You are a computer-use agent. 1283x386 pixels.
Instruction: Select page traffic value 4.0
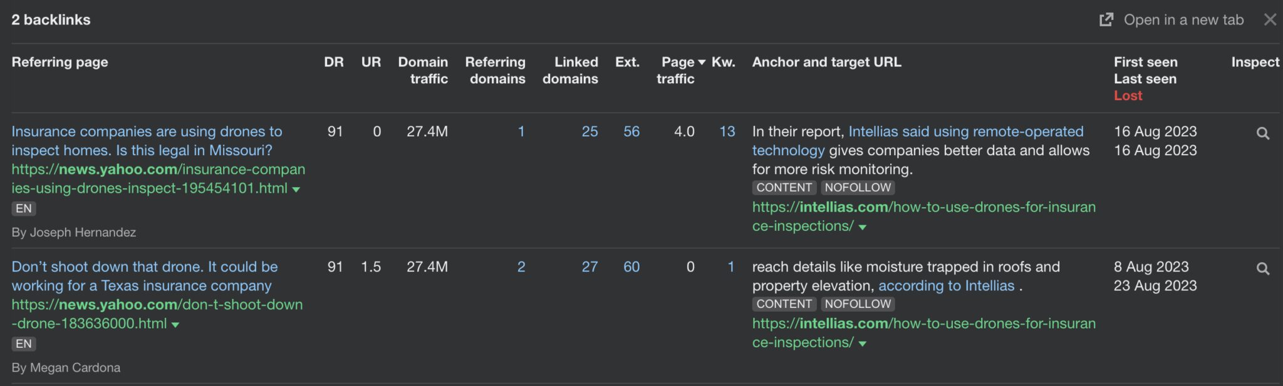click(684, 131)
